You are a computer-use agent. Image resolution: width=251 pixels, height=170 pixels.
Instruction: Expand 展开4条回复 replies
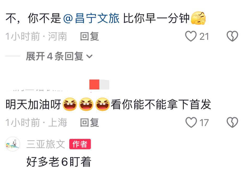pos(59,56)
